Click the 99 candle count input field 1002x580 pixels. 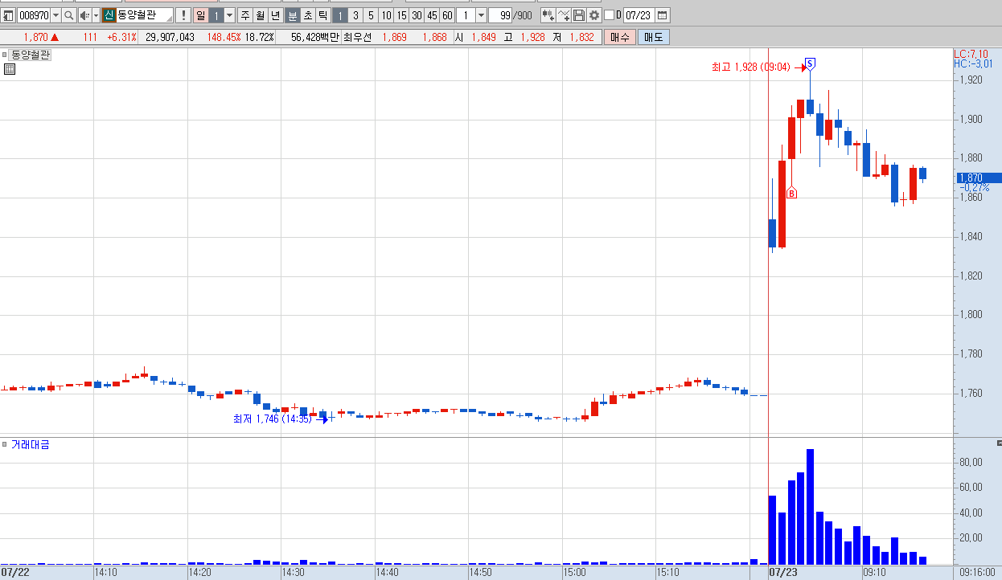click(500, 15)
